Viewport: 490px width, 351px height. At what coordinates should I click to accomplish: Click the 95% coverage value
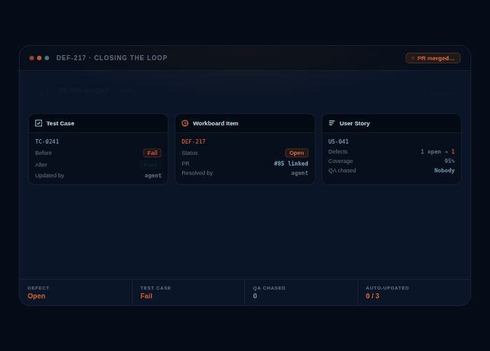[449, 161]
